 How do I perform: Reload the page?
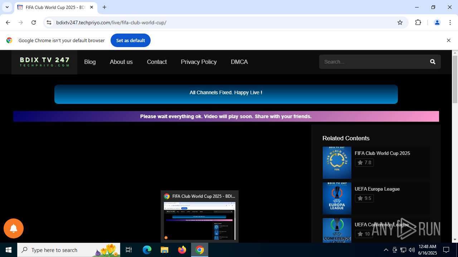click(34, 22)
